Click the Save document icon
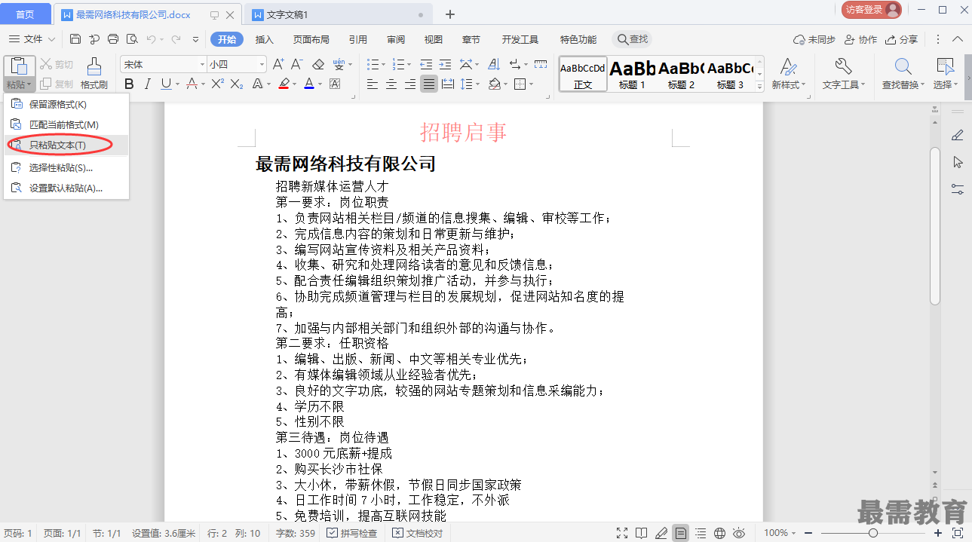The width and height of the screenshot is (972, 542). pos(75,39)
